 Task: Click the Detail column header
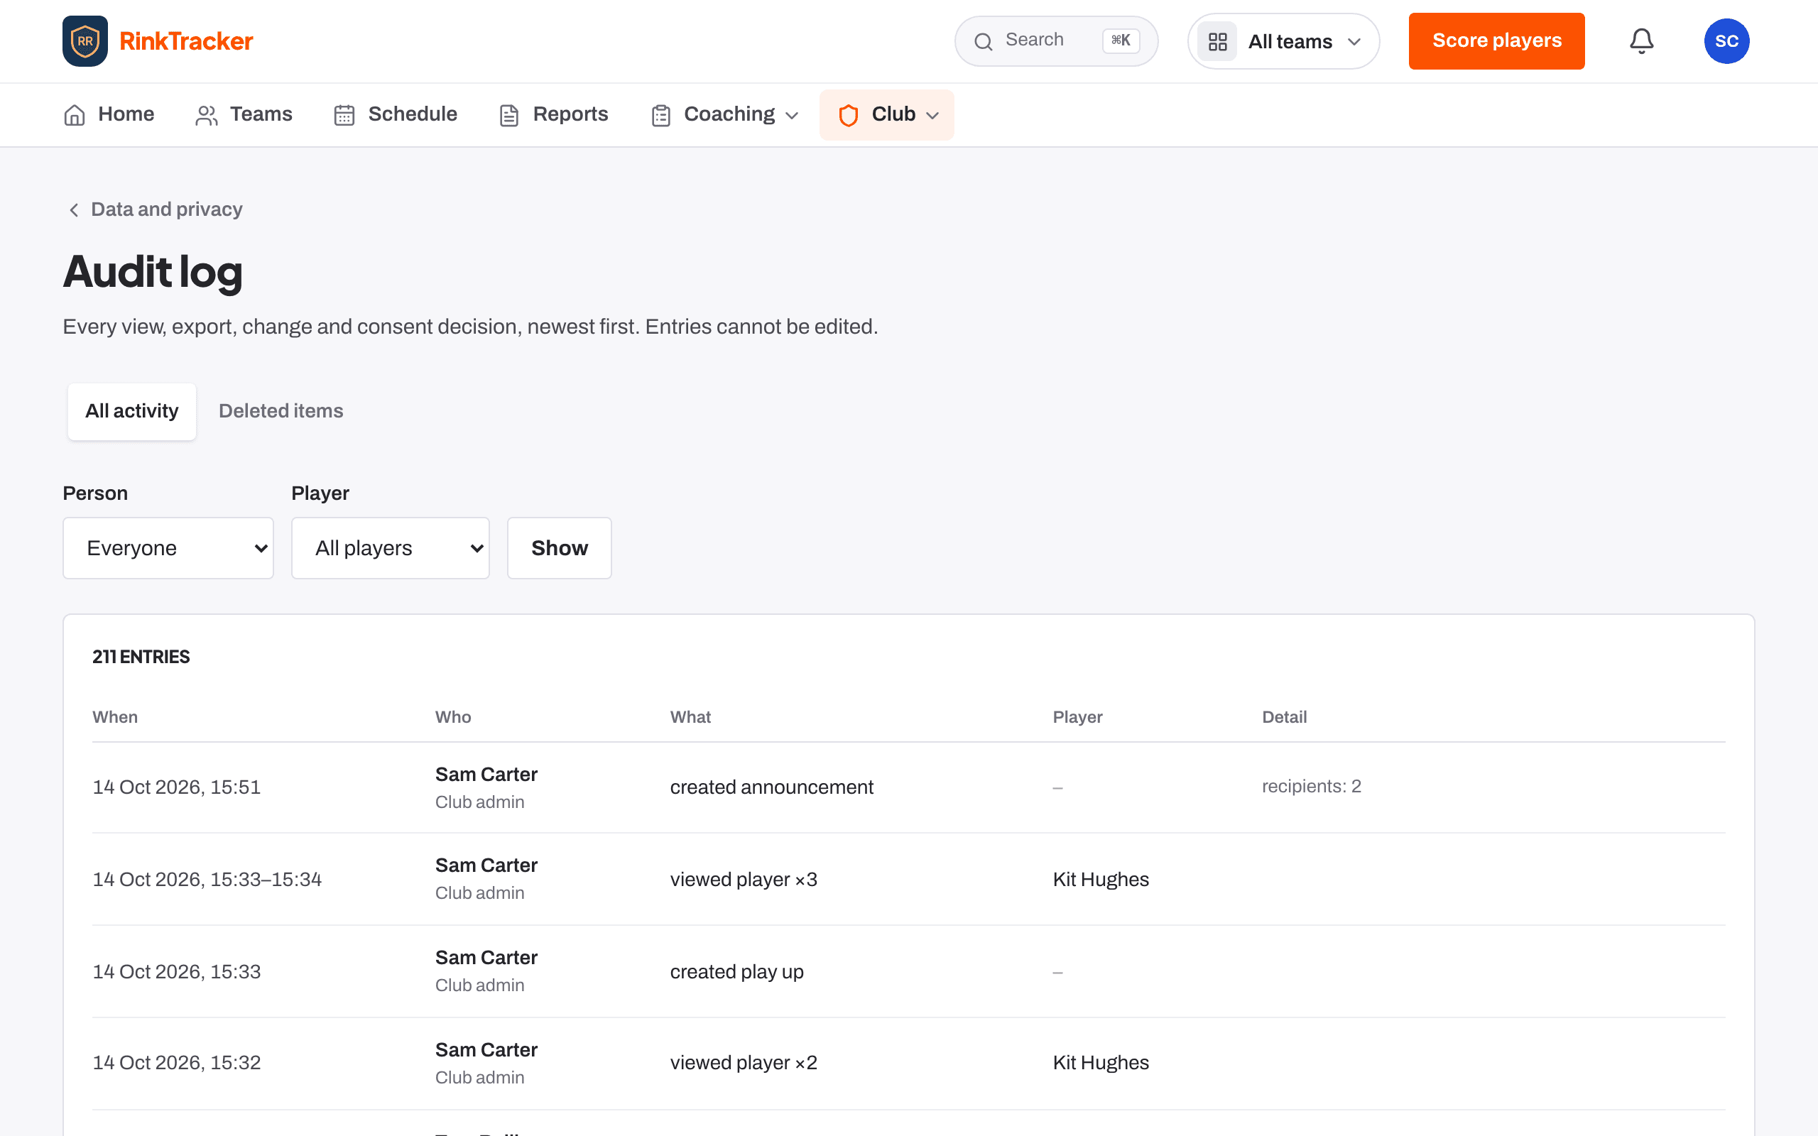click(1285, 717)
